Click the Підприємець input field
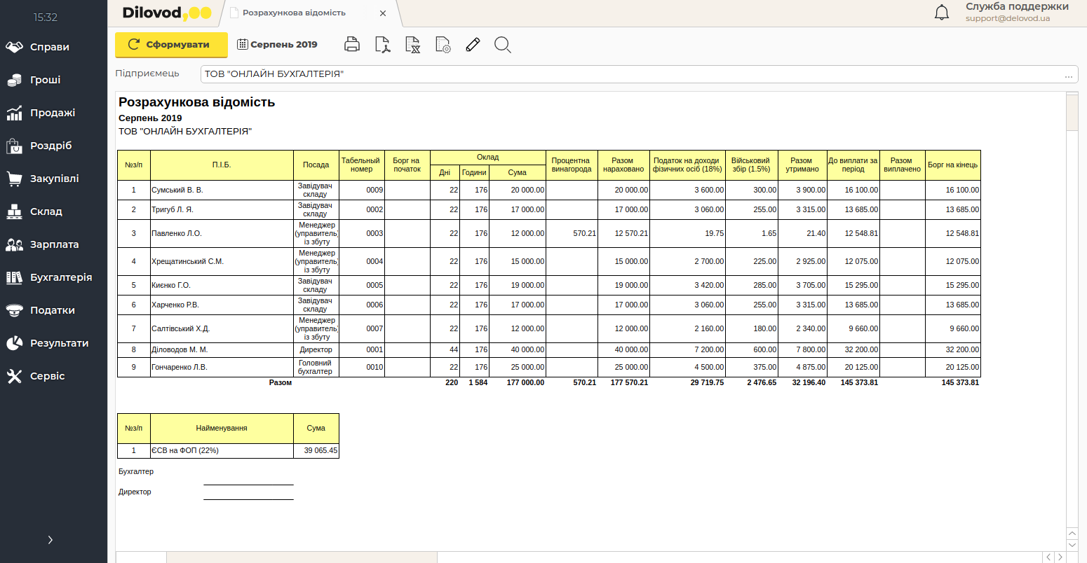The height and width of the screenshot is (563, 1087). tap(631, 74)
